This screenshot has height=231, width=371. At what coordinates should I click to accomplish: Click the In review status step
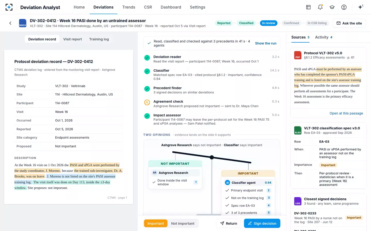[x=268, y=23]
